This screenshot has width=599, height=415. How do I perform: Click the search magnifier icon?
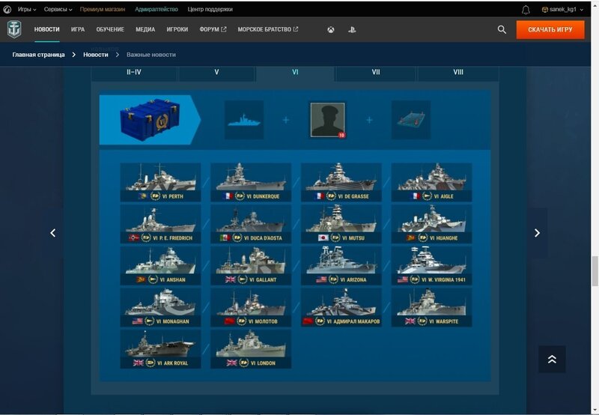(502, 29)
